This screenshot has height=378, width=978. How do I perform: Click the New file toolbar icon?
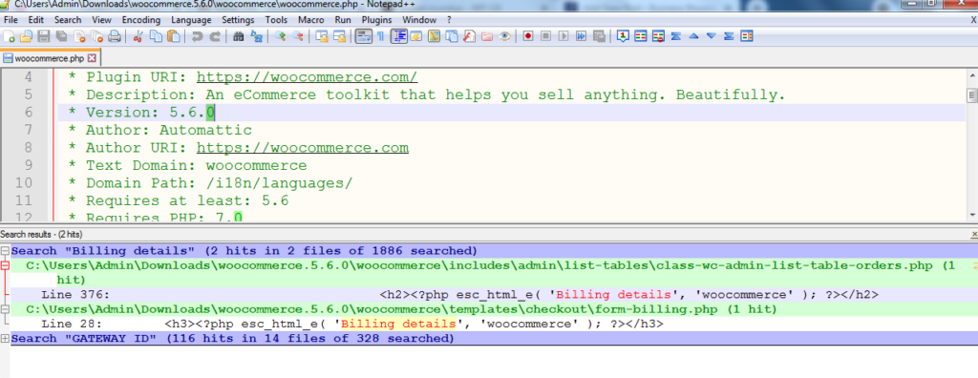pos(9,36)
